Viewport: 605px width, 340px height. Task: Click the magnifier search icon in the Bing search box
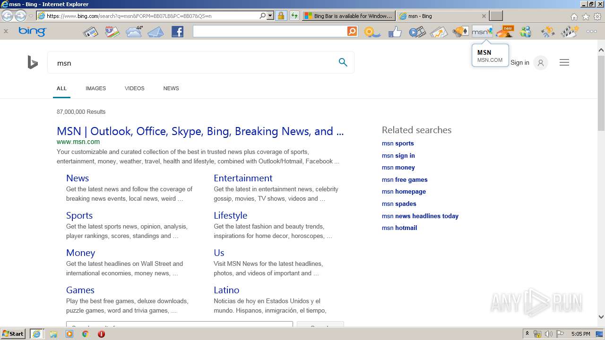coord(343,62)
